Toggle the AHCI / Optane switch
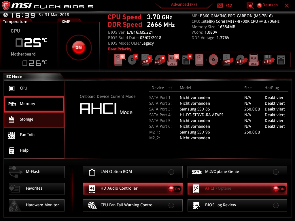295x221 pixels. (x=237, y=189)
